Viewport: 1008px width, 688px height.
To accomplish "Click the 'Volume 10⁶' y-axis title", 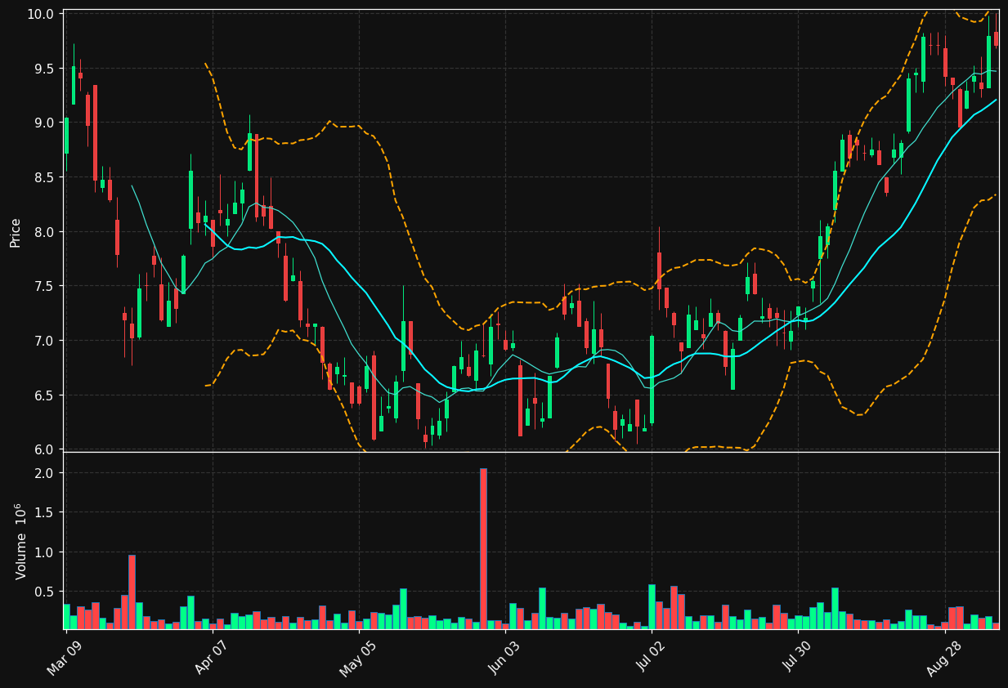I will (20, 541).
